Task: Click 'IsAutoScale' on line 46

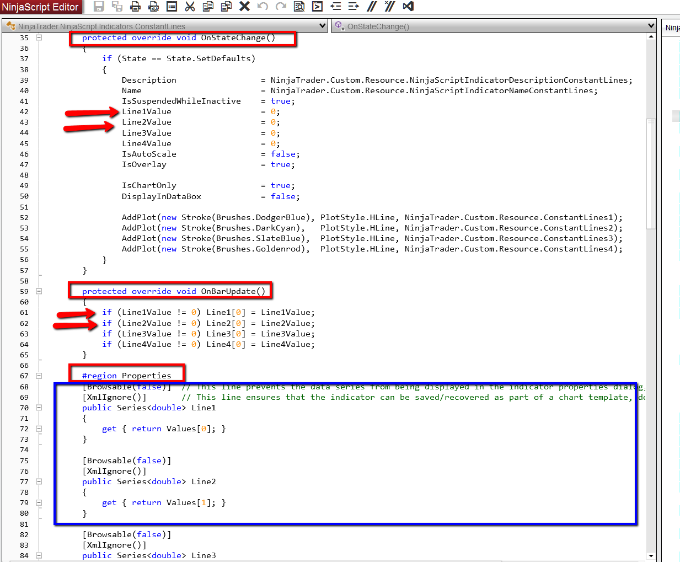Action: 149,154
